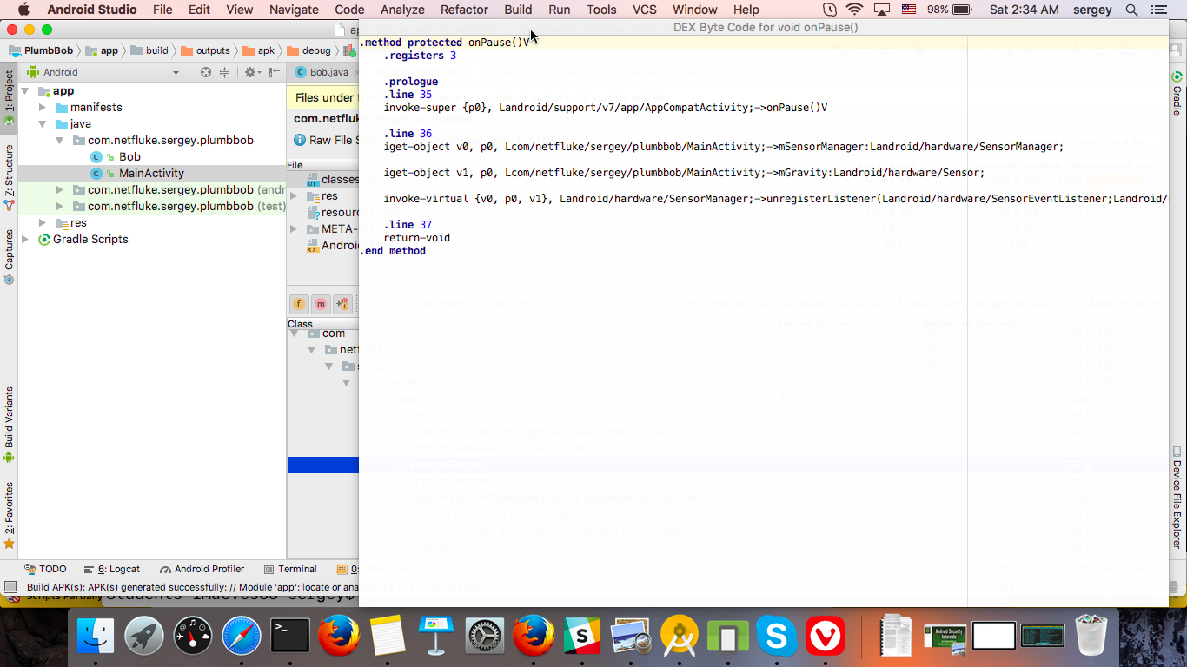Click the Spotlight search icon
The height and width of the screenshot is (667, 1187).
point(1131,10)
